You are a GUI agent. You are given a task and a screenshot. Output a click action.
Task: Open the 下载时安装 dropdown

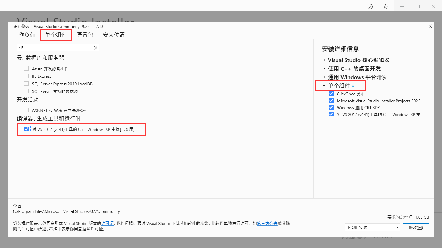[373, 227]
